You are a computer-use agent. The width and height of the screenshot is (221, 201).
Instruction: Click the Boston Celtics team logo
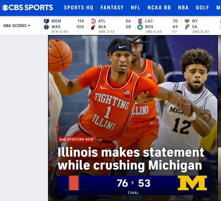140,27
